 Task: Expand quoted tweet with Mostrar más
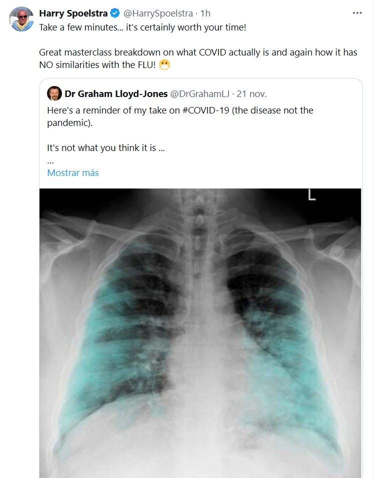(x=73, y=173)
